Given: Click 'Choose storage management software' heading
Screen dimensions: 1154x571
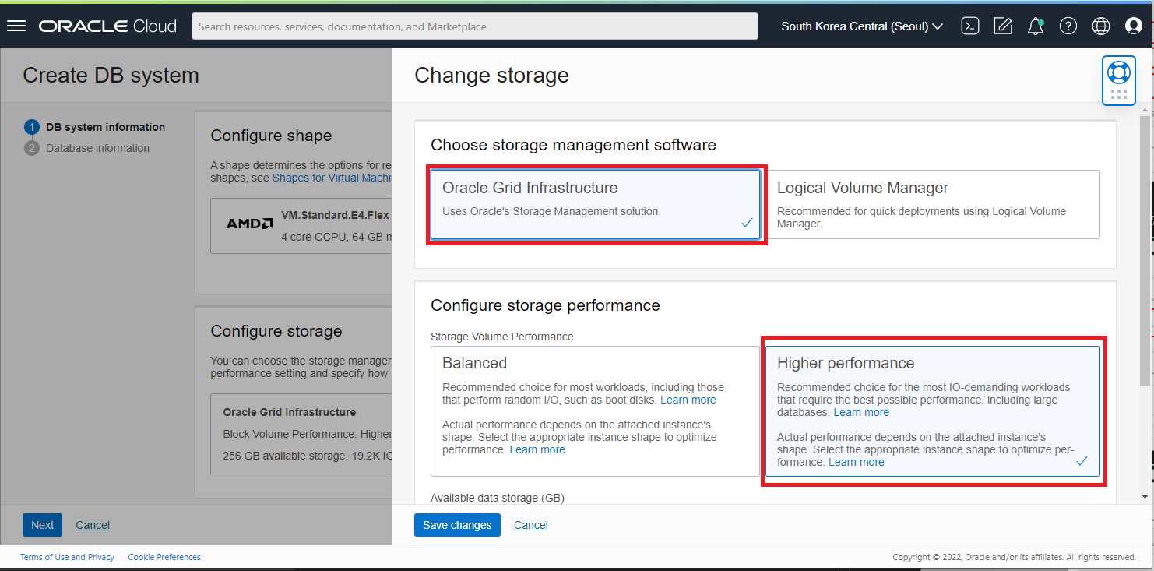Looking at the screenshot, I should pos(573,145).
